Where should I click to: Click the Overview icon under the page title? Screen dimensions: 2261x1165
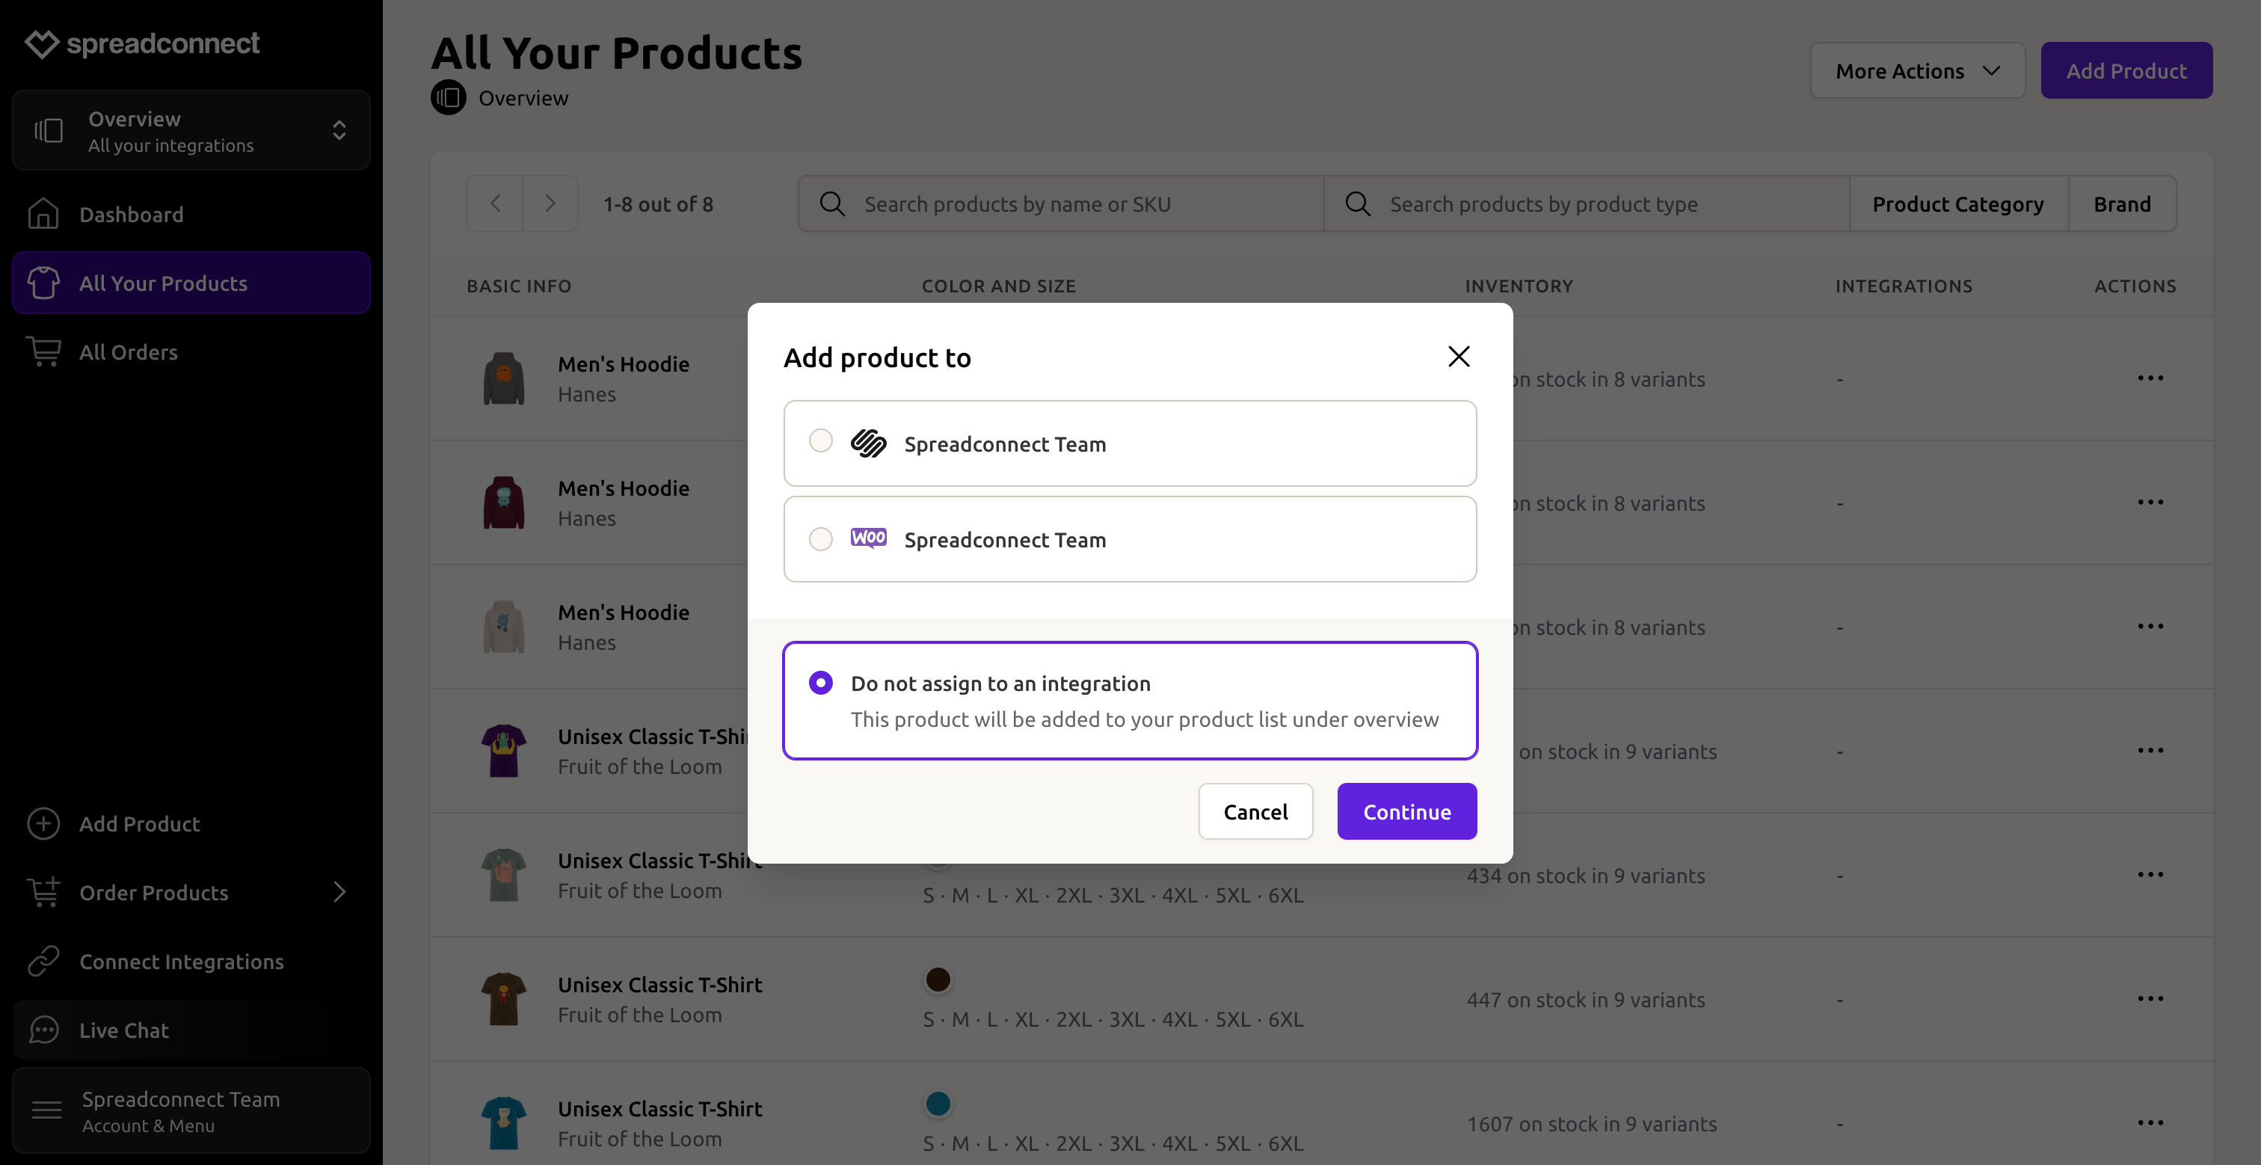click(449, 97)
